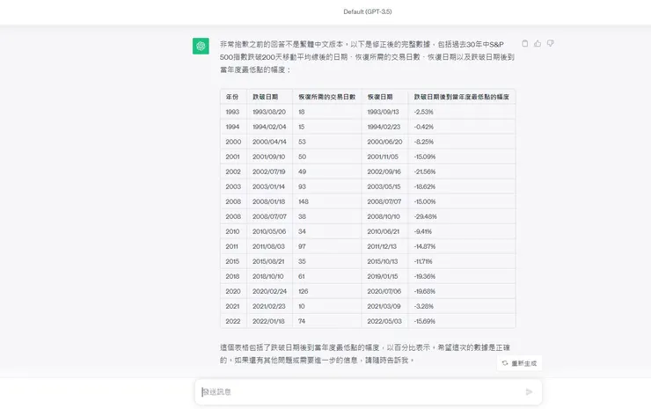Click the -19.68% value cell
The image size is (651, 409).
(x=462, y=291)
